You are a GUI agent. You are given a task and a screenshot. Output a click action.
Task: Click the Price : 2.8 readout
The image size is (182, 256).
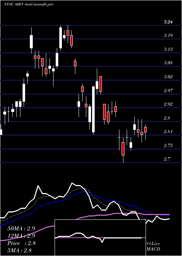(21, 243)
